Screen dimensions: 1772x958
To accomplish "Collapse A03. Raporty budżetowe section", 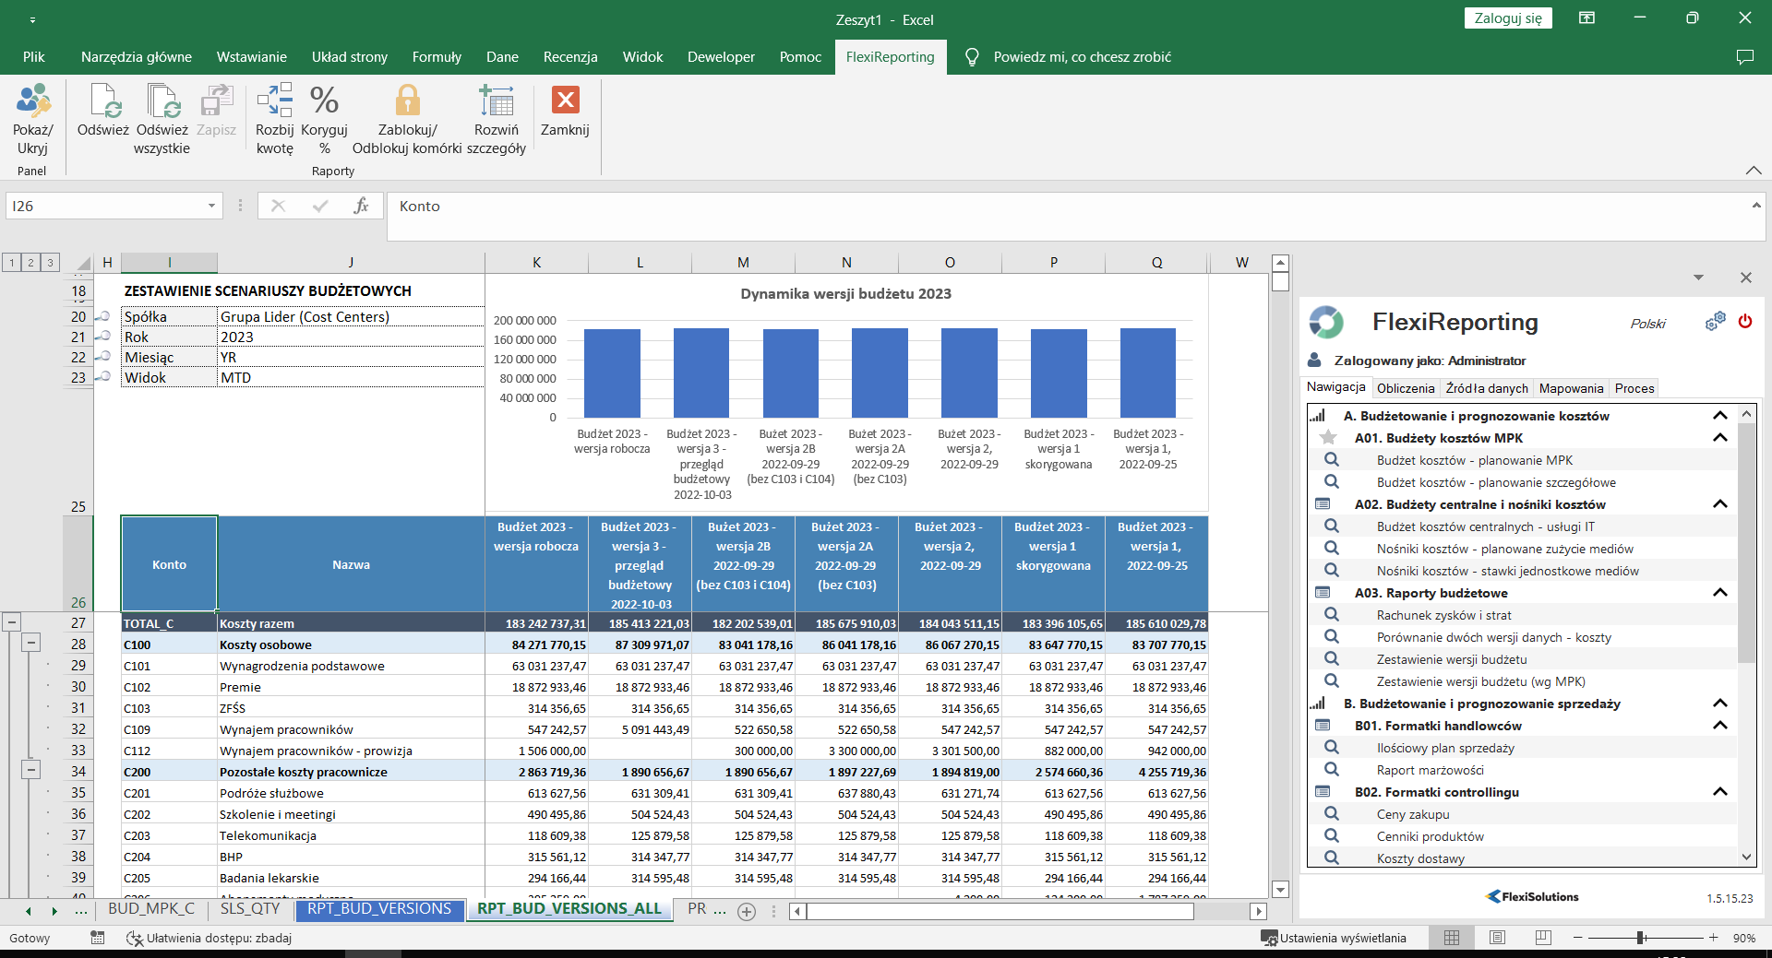I will [x=1720, y=593].
